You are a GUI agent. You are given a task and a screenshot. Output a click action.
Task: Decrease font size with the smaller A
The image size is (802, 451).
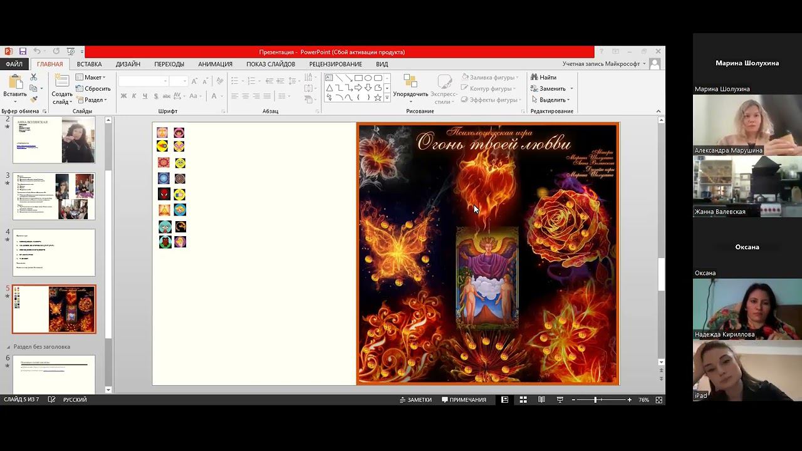point(205,81)
